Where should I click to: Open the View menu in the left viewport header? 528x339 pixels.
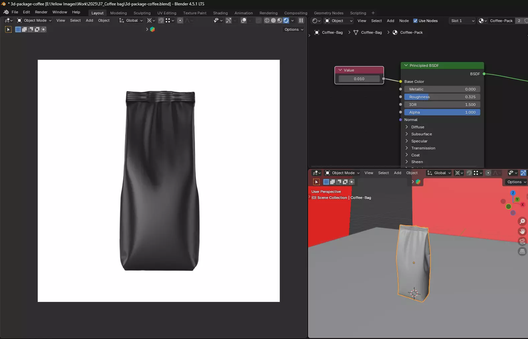[61, 20]
